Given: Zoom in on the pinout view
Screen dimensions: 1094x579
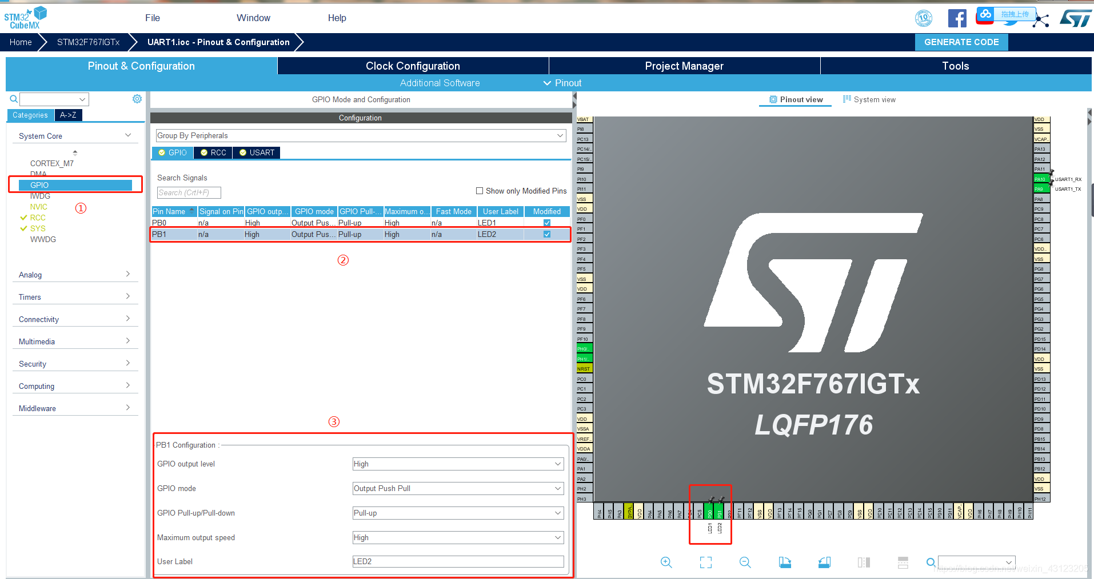Looking at the screenshot, I should (666, 562).
